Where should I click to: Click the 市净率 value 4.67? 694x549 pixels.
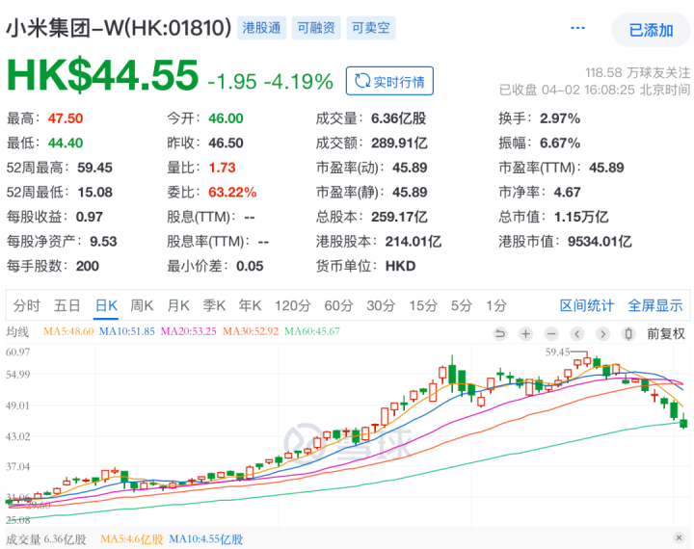(567, 193)
